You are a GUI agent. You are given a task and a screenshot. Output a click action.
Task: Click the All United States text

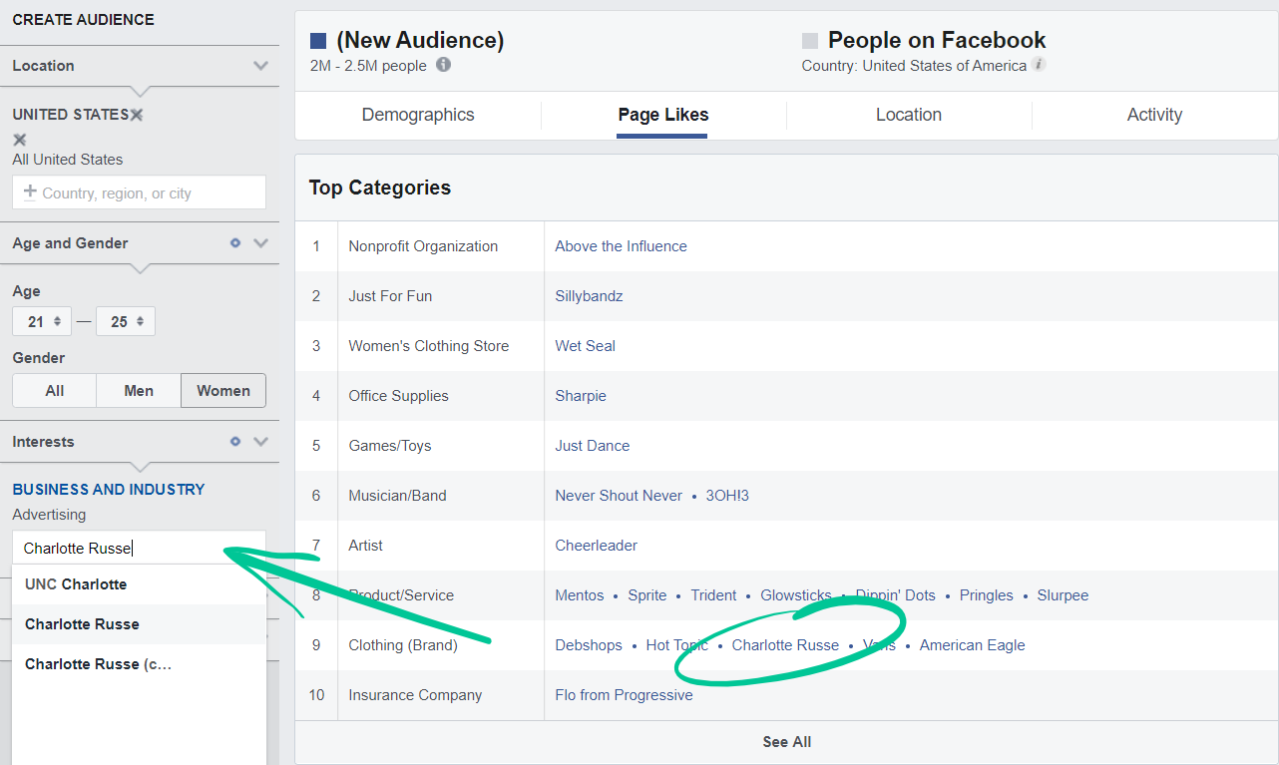pos(68,160)
